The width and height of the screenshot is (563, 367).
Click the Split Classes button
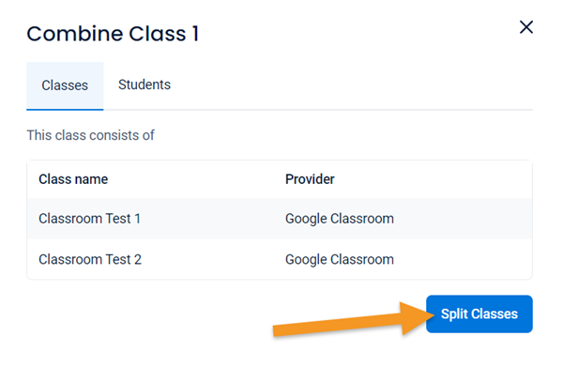point(479,313)
